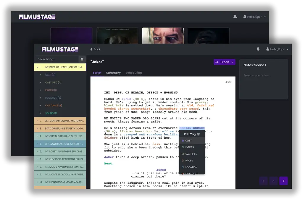This screenshot has height=200, width=303.
Task: Expand scene 9 INT. MOM'S BEDROOM
Action: (x=37, y=175)
